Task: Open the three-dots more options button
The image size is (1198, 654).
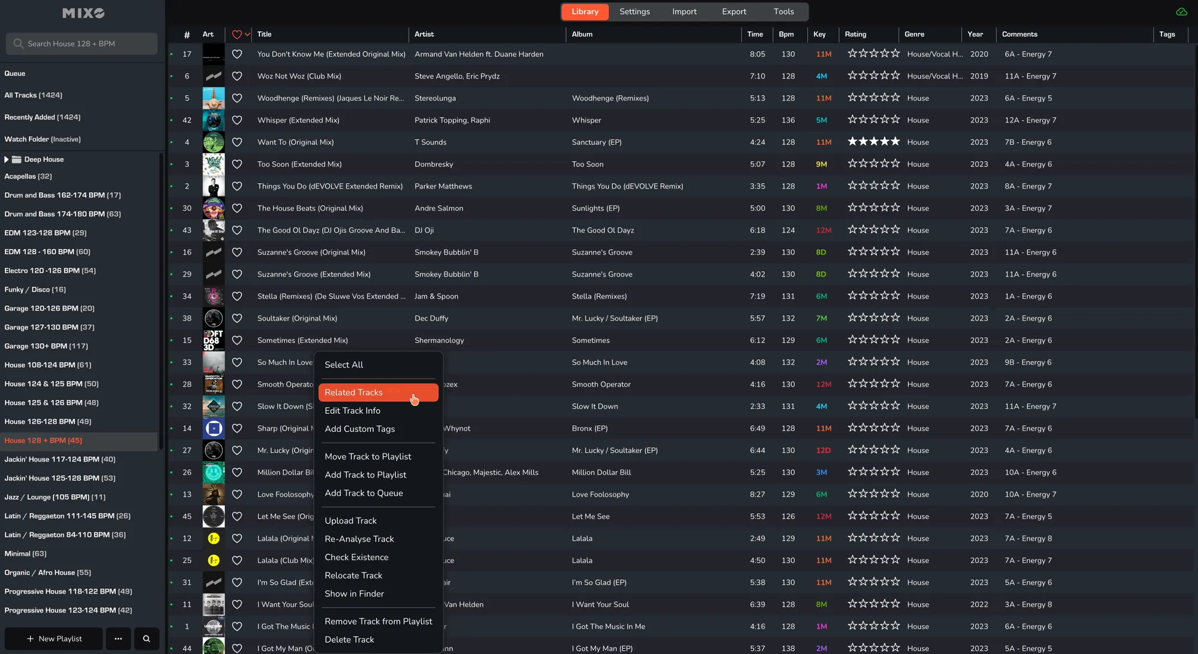Action: (118, 638)
